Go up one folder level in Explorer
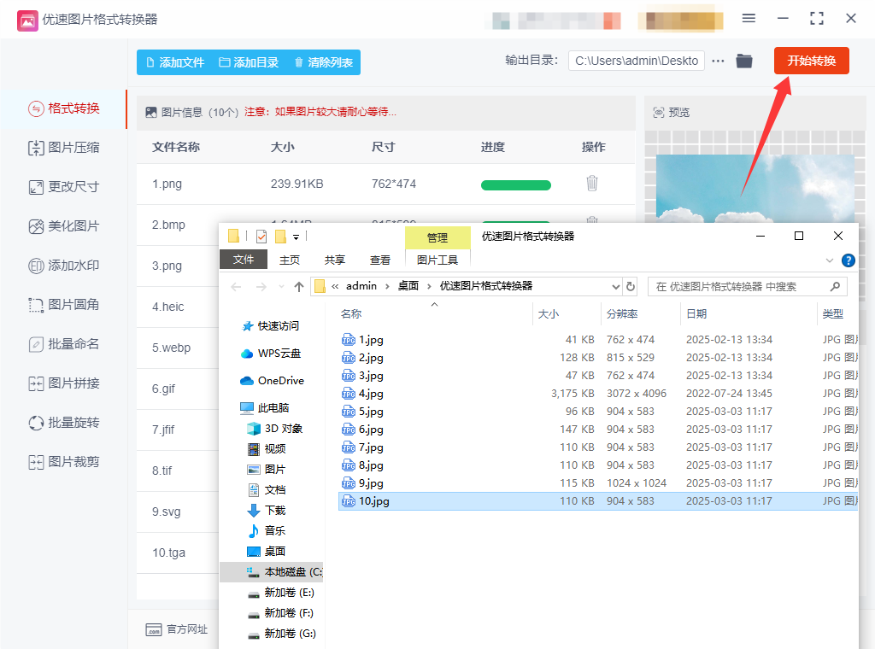 coord(299,287)
